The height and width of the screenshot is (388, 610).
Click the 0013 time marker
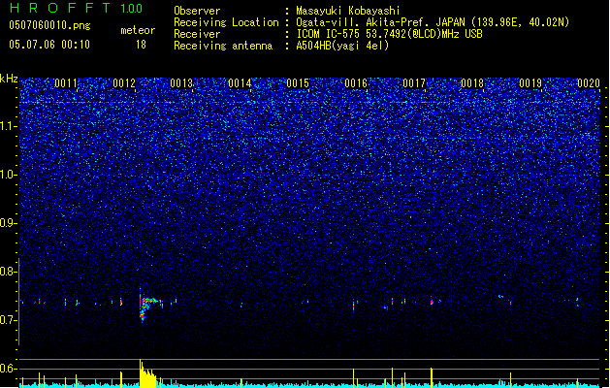181,83
